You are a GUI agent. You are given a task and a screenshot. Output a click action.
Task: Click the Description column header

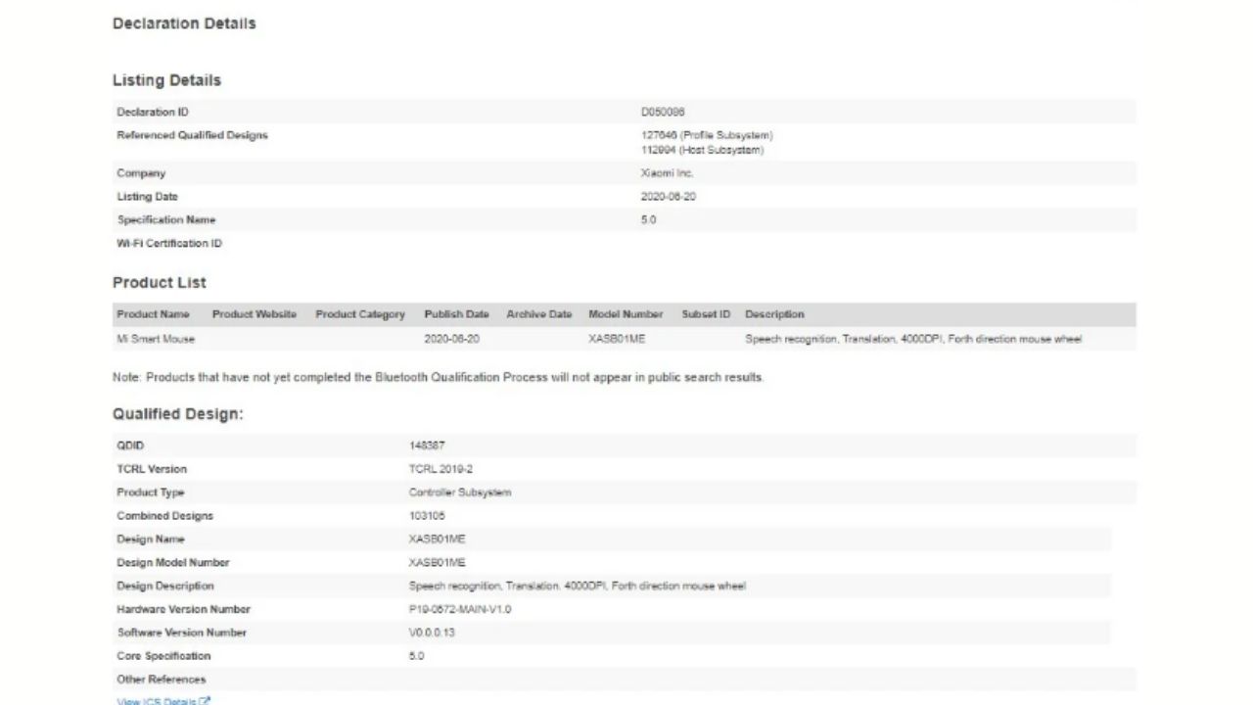pyautogui.click(x=774, y=314)
